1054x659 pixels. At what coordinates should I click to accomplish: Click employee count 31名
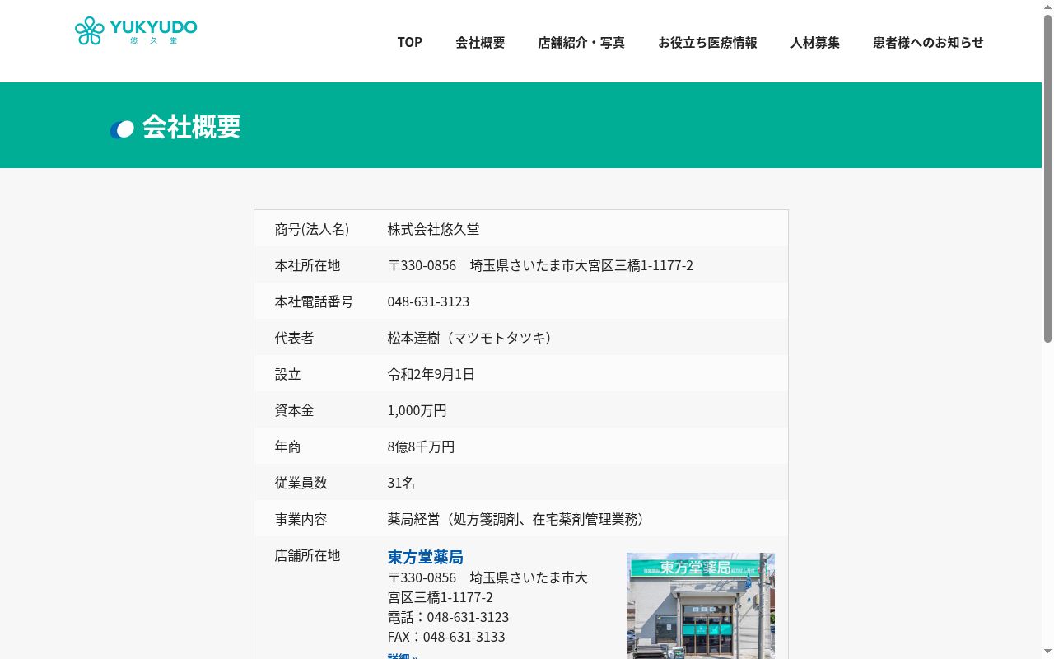coord(401,483)
